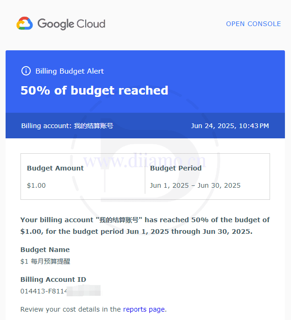
Task: Click the Budget Name label
Action: 45,250
